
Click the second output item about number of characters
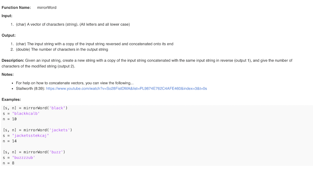click(x=62, y=50)
